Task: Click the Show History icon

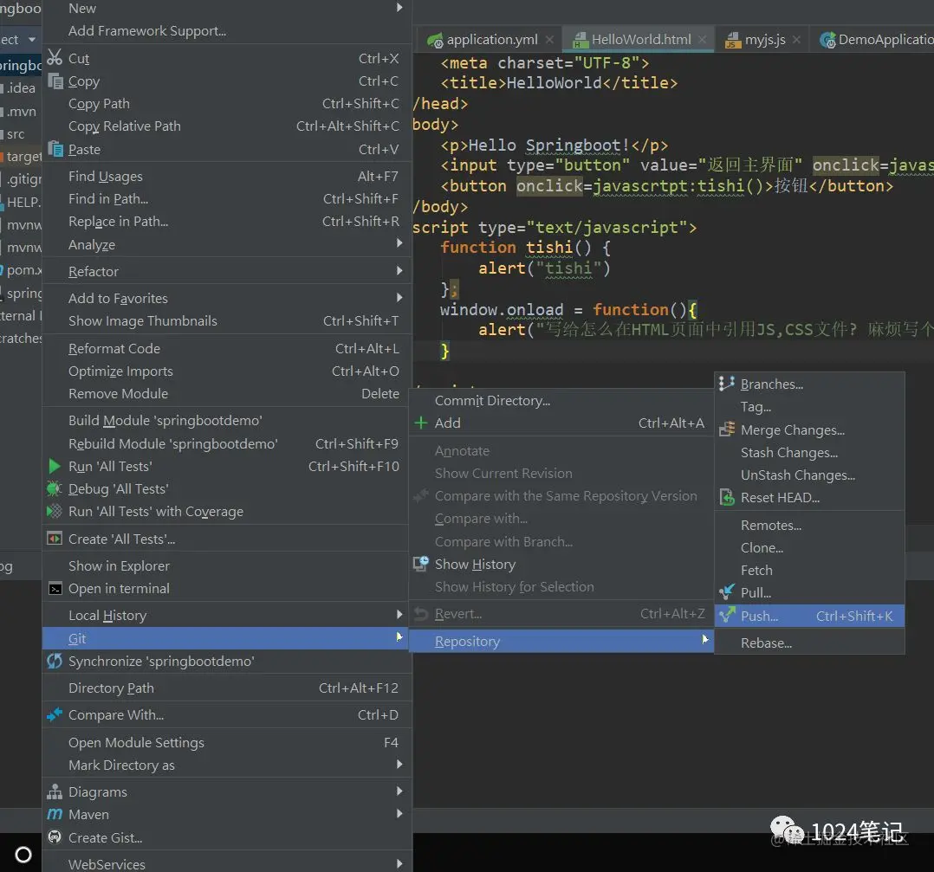Action: 420,563
